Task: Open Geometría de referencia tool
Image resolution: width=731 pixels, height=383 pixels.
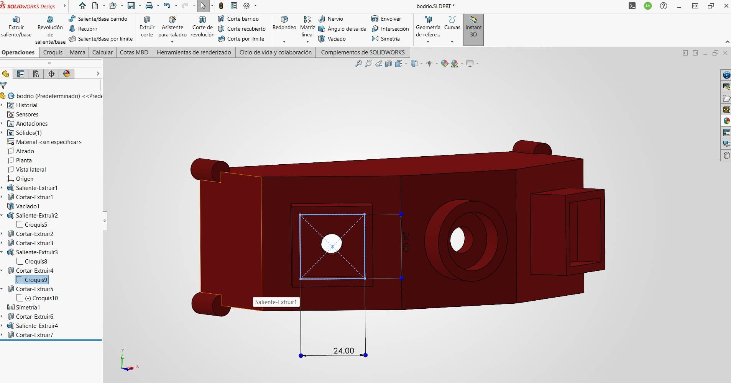Action: coord(428,27)
